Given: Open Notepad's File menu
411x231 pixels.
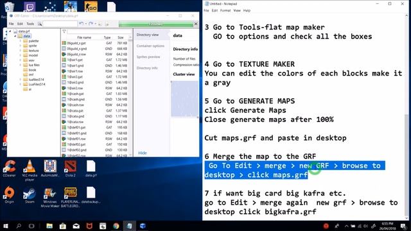Looking at the screenshot, I should [206, 10].
